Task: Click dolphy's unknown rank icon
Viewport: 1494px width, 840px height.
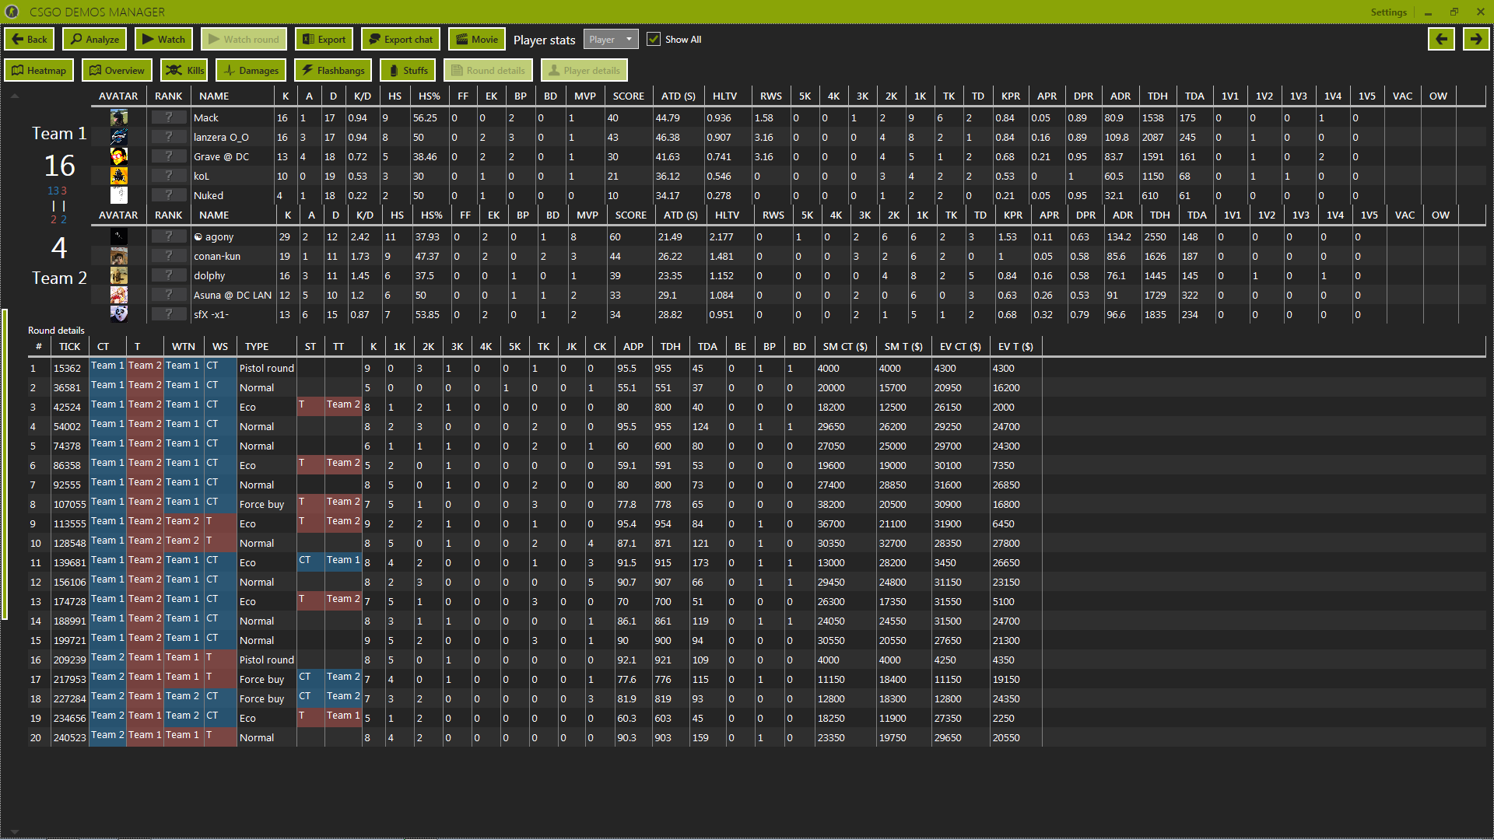Action: [x=168, y=275]
